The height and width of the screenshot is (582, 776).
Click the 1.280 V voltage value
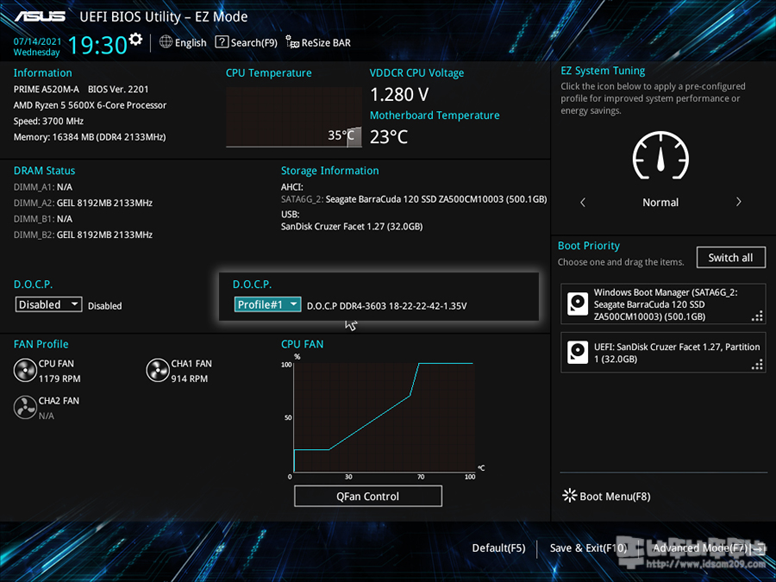[x=400, y=94]
